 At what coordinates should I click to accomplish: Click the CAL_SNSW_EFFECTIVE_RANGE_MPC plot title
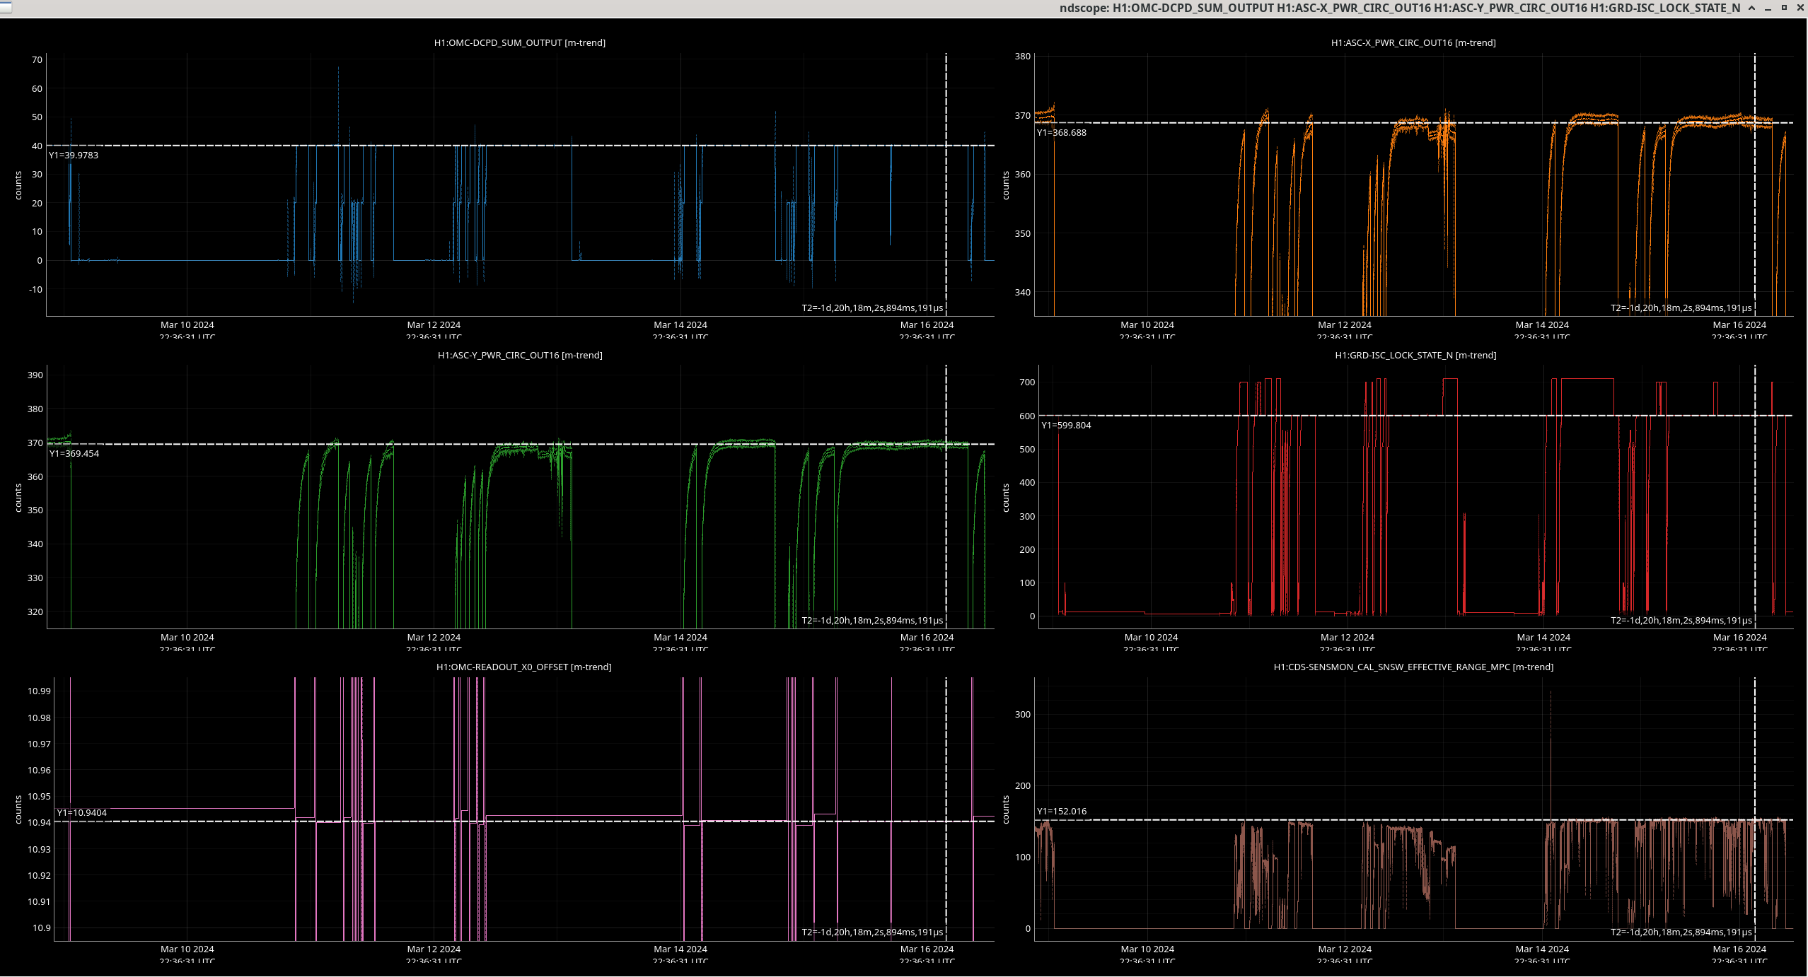pyautogui.click(x=1413, y=667)
